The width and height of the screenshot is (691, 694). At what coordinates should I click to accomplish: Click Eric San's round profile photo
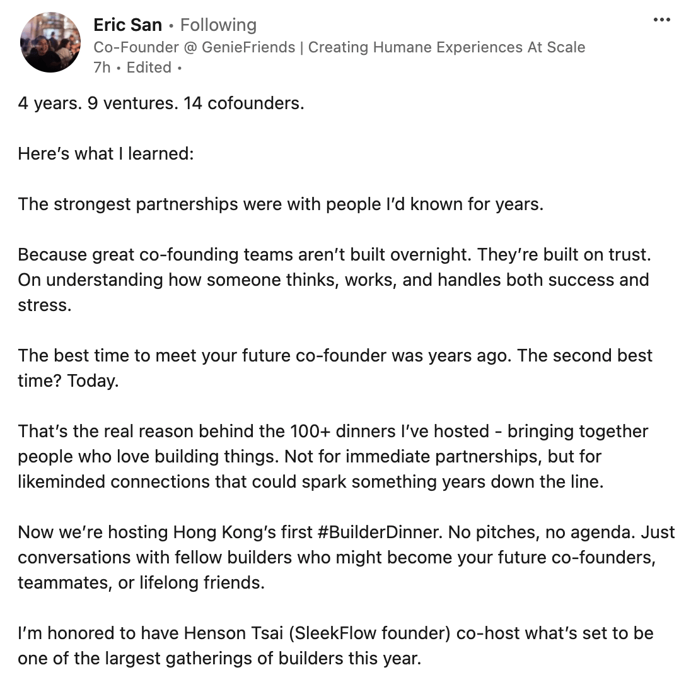(x=50, y=42)
